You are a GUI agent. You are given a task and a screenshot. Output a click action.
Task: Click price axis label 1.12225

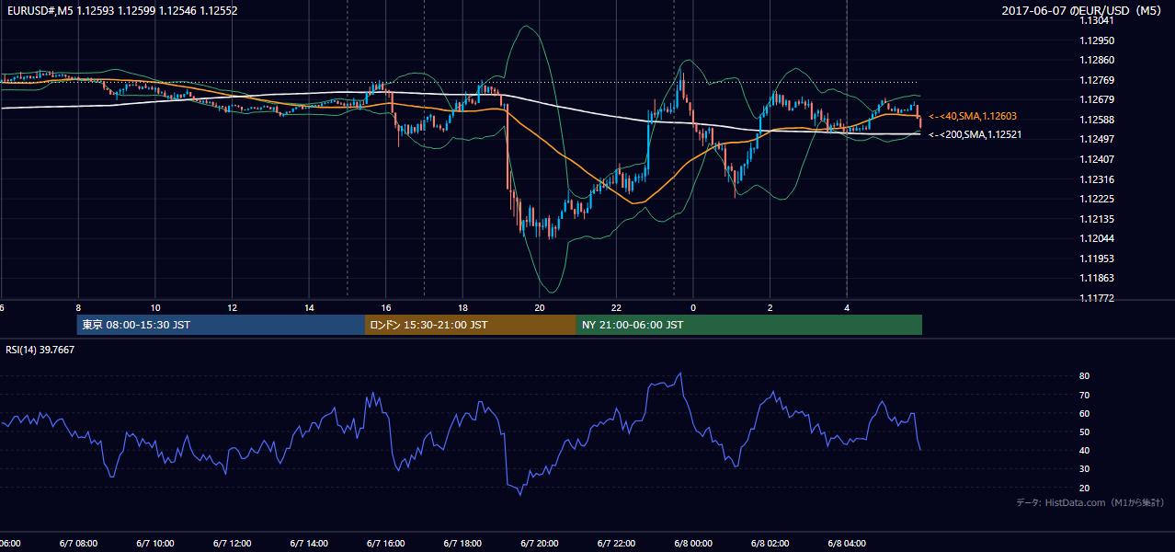click(1096, 199)
